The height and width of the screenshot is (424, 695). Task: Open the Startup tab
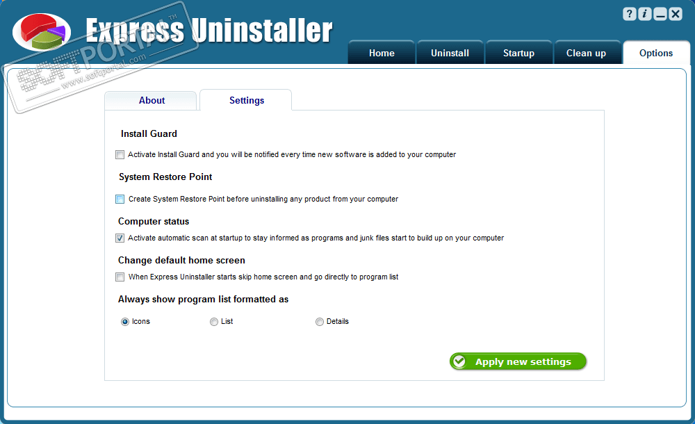pos(518,53)
